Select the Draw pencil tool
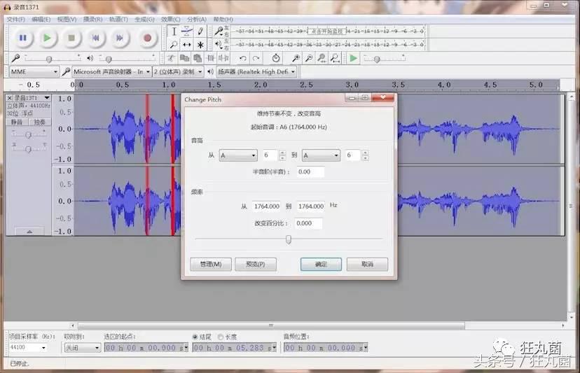 point(201,31)
